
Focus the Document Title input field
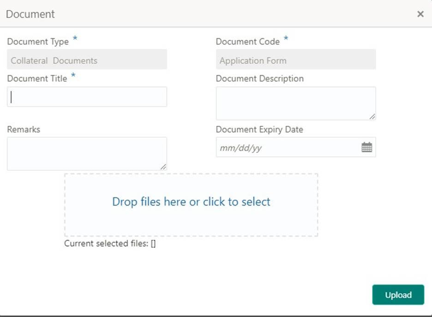87,97
